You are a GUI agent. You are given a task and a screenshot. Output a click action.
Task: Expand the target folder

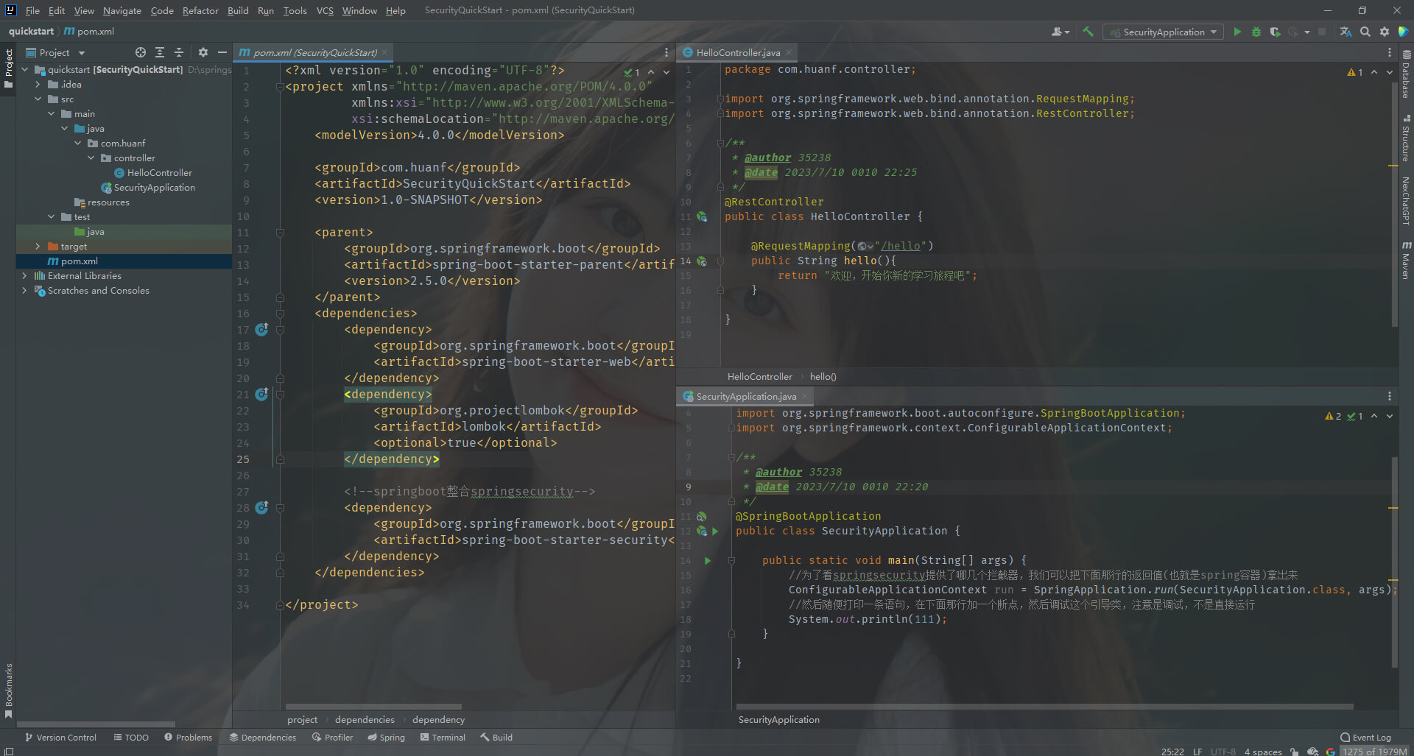pyautogui.click(x=38, y=246)
